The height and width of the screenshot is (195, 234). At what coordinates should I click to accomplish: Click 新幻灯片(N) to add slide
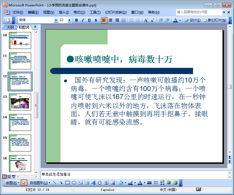point(214,20)
